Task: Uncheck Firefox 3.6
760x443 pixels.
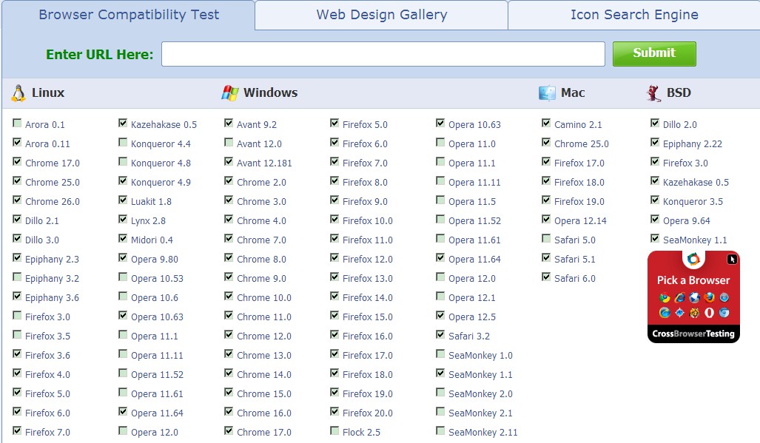Action: pyautogui.click(x=17, y=354)
